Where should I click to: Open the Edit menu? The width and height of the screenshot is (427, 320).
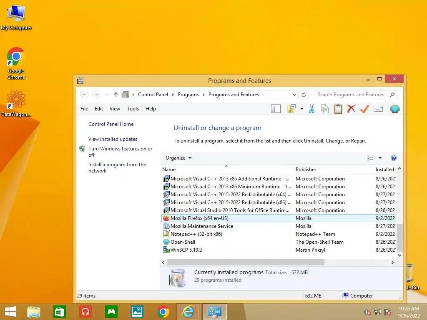tap(98, 109)
